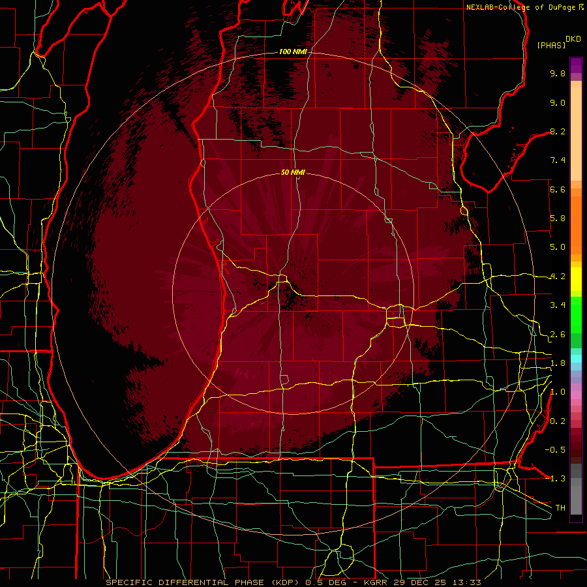Click the radar product title caption at bottom
Viewport: 587px width, 587px height.
293,582
